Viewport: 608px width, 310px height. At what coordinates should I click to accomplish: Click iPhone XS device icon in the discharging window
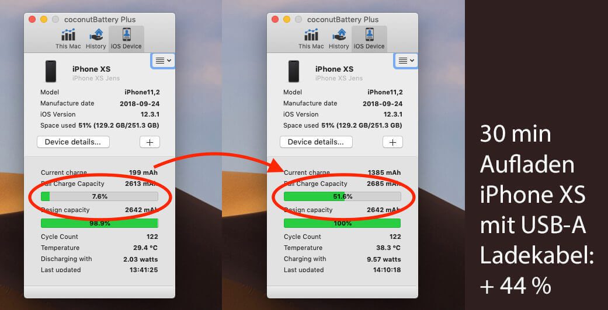pos(51,72)
